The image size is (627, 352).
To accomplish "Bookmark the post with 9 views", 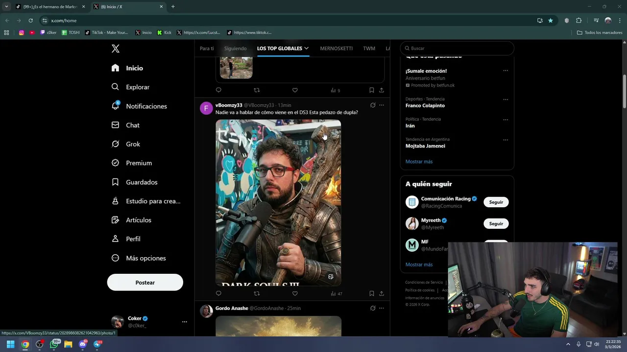I will pyautogui.click(x=371, y=90).
